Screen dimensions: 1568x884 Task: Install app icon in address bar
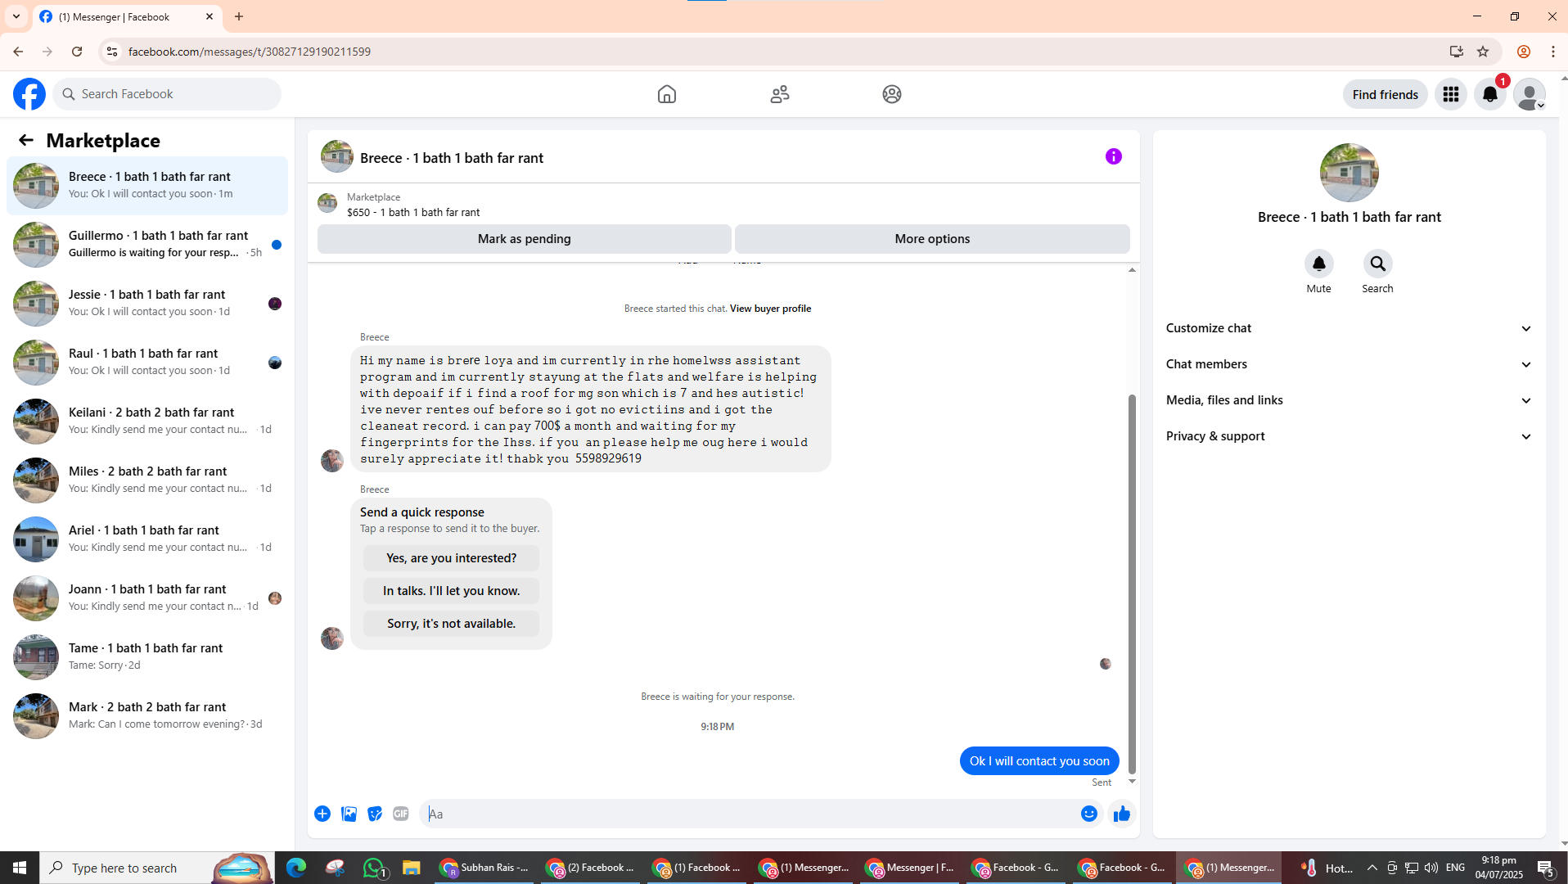click(x=1456, y=52)
